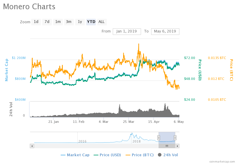238x164 pixels.
Task: Click the Zoom label text
Action: 25,22
